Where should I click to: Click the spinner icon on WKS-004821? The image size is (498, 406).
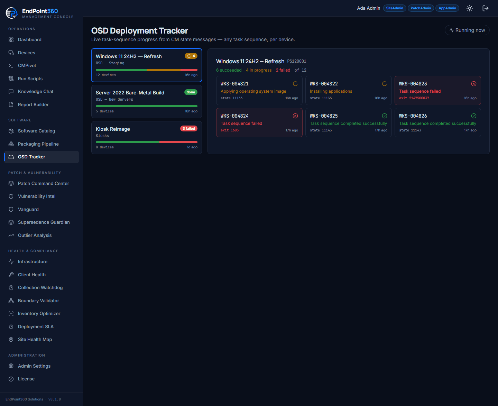pyautogui.click(x=295, y=84)
